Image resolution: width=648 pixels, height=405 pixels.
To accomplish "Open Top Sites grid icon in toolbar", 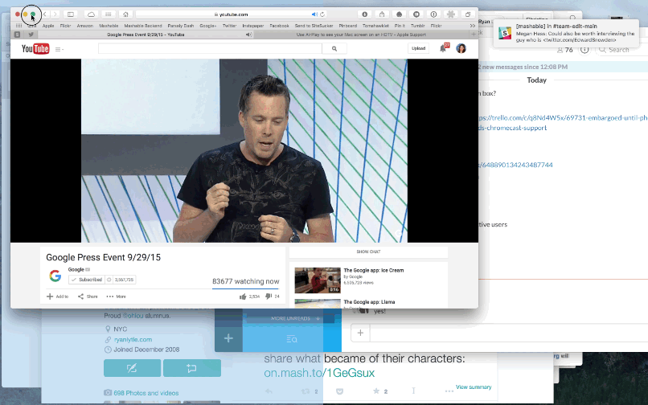I will (x=109, y=14).
